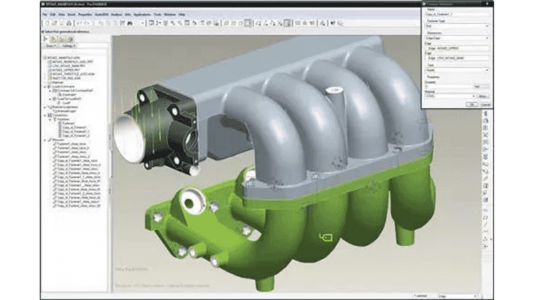
Task: Open the Material dropdown
Action: (450, 97)
